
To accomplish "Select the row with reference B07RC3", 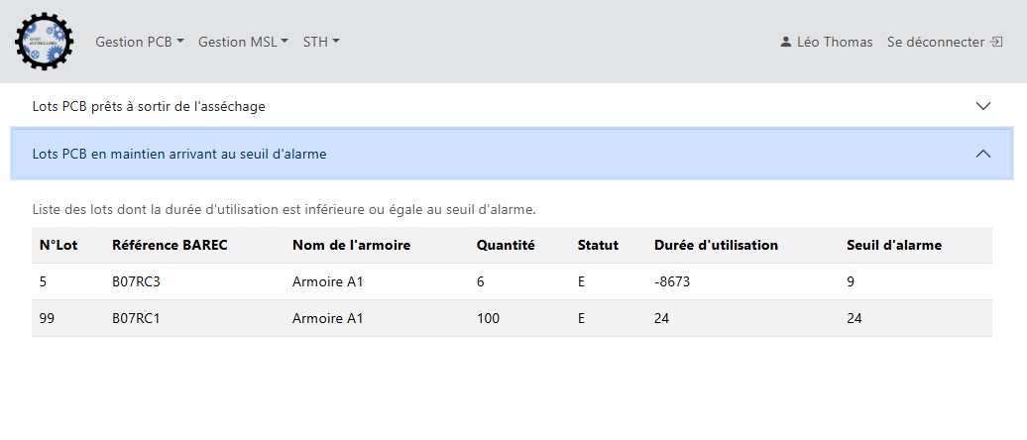I will (136, 281).
